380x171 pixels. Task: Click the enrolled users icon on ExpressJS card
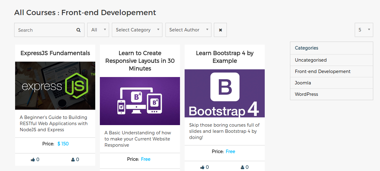(73, 160)
